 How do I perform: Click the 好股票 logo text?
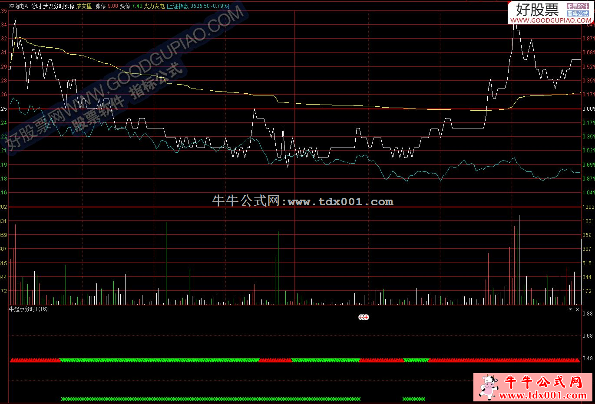(x=537, y=9)
